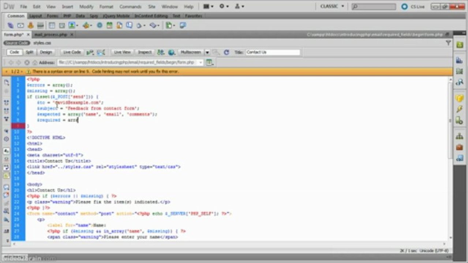The width and height of the screenshot is (468, 263).
Task: Click the search field in application bar
Action: pos(374,7)
